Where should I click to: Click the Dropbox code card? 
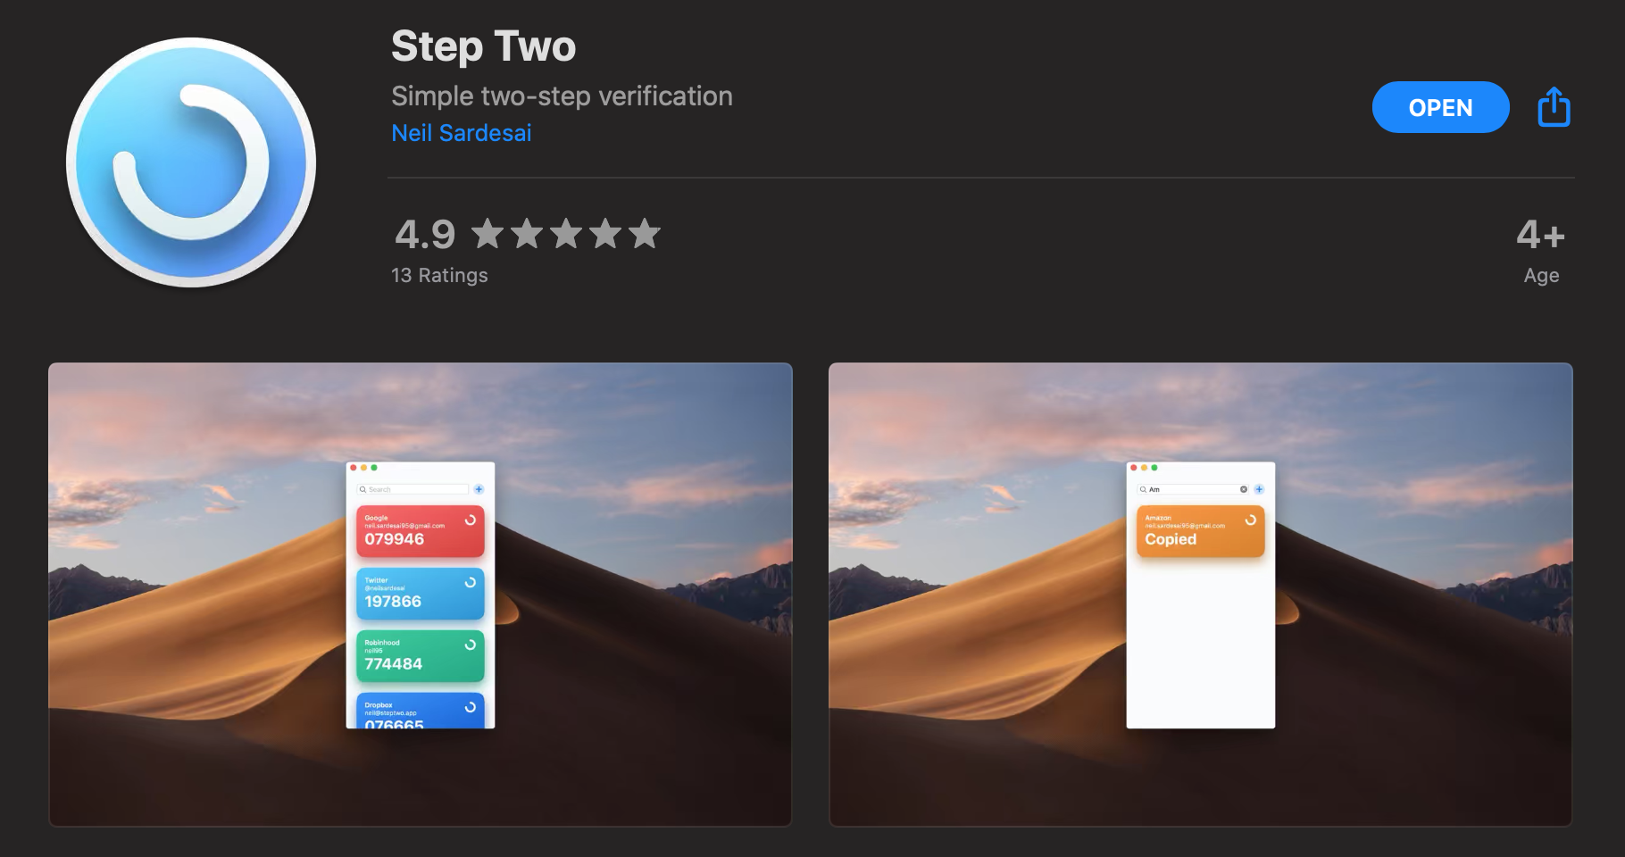pyautogui.click(x=421, y=711)
